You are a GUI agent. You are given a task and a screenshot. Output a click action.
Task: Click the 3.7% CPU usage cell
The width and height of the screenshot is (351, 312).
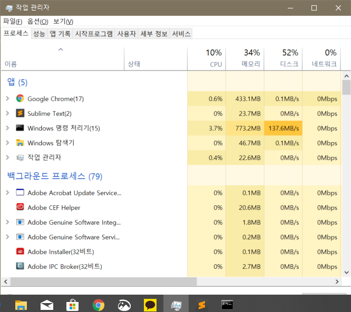[207, 128]
